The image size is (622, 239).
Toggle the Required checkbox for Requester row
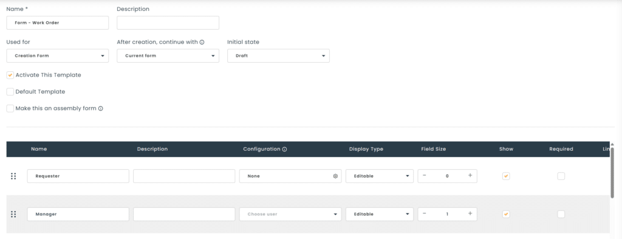point(561,176)
